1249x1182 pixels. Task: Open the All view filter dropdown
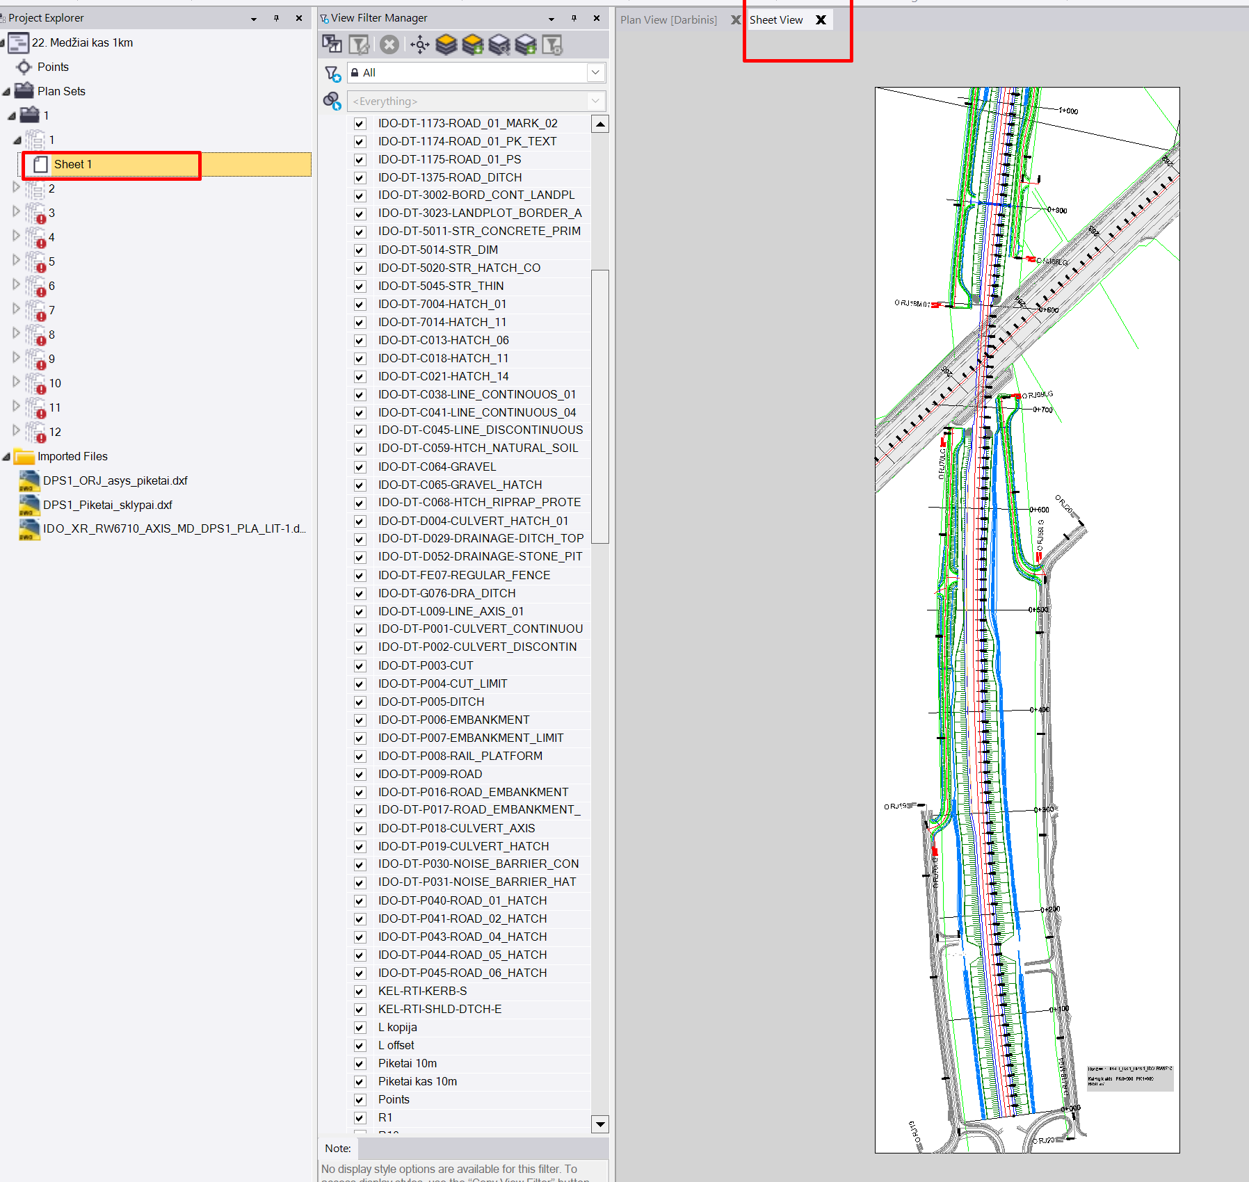point(595,72)
